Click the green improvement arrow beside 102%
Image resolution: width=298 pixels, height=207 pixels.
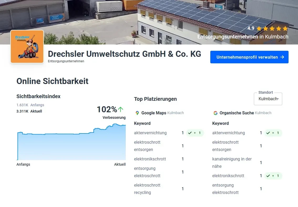[x=121, y=109]
